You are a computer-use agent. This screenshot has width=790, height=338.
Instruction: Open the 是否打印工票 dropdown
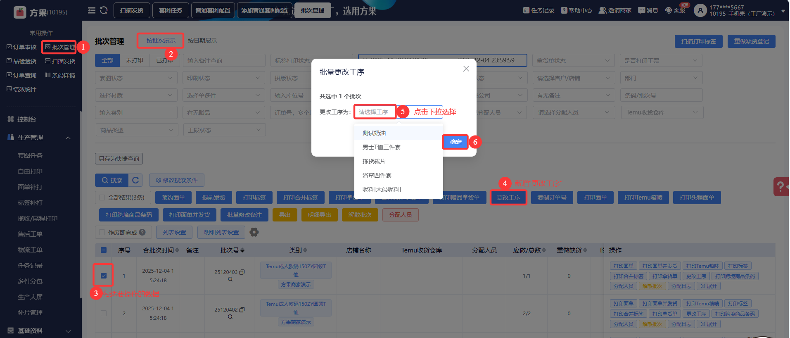click(661, 61)
